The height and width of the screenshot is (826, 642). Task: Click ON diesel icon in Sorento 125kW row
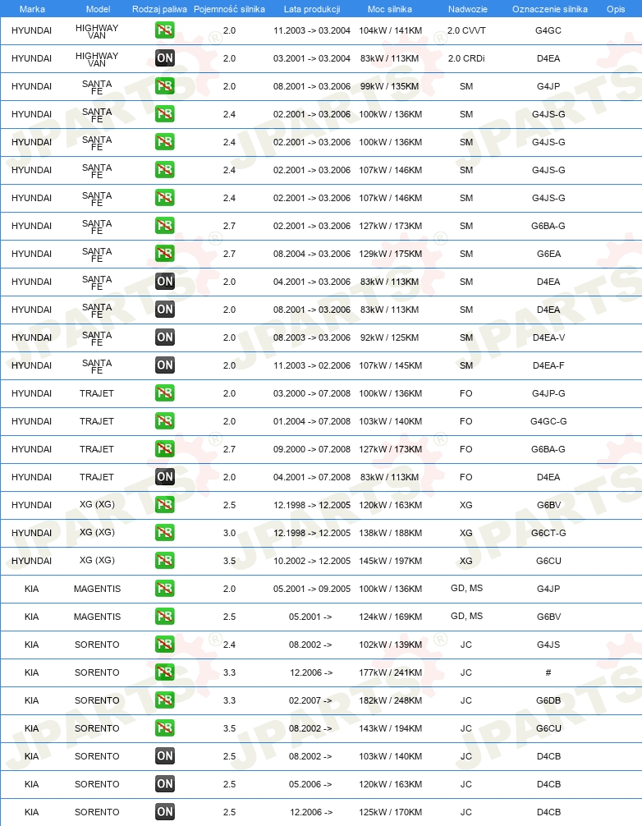(x=165, y=812)
